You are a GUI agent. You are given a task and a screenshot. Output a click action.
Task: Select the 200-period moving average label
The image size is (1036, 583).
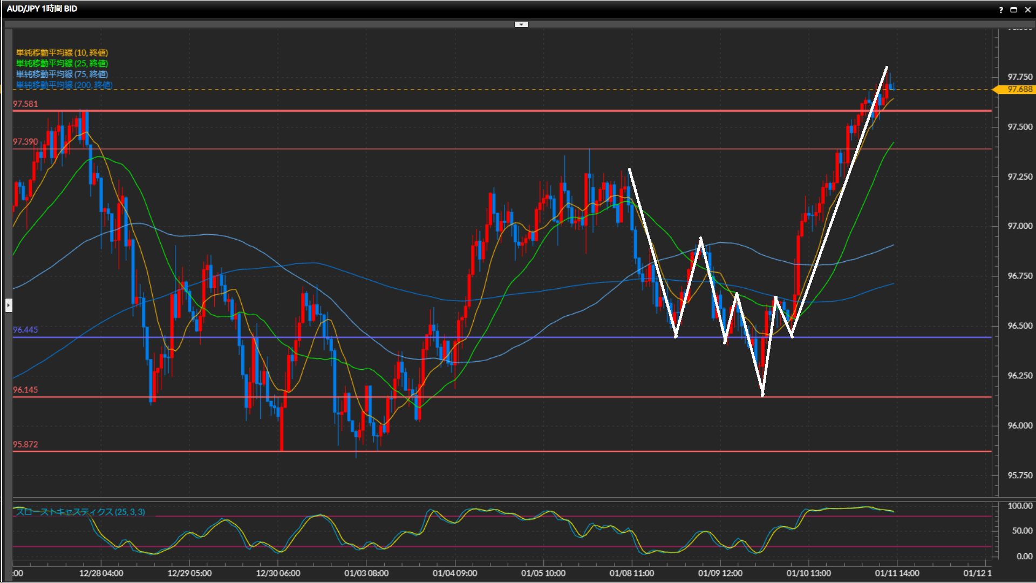click(64, 85)
